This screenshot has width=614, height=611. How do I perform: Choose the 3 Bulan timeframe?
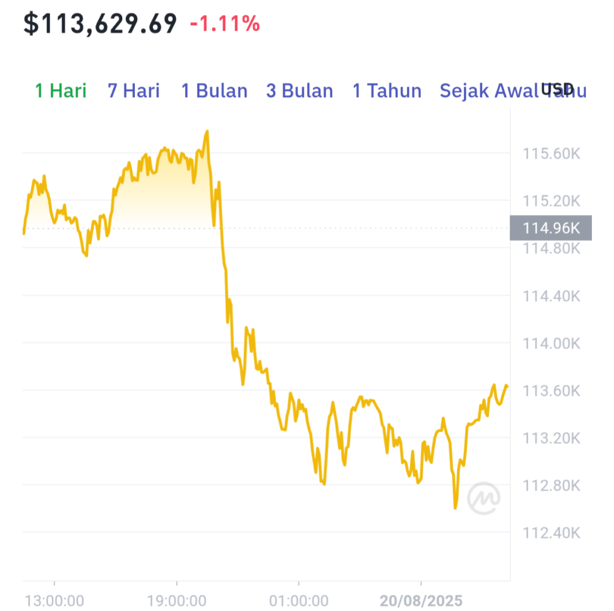(x=300, y=91)
